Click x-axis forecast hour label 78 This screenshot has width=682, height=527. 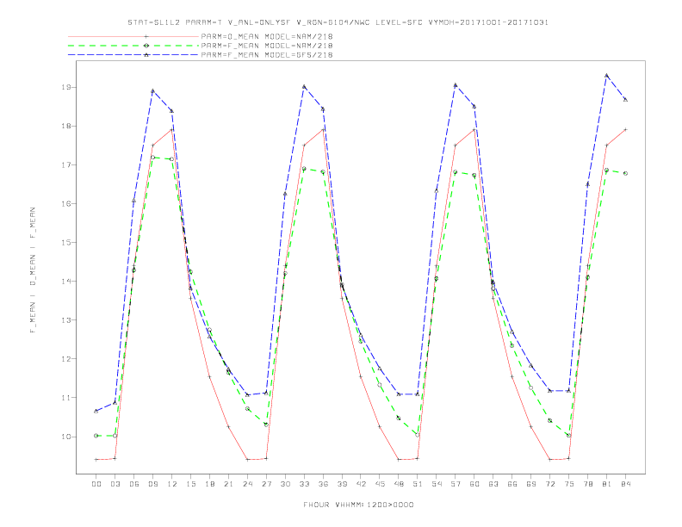tap(588, 484)
